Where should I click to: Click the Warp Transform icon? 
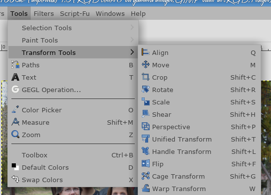[x=146, y=188]
